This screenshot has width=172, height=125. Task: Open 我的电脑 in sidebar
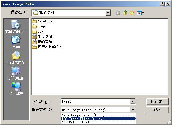16,73
